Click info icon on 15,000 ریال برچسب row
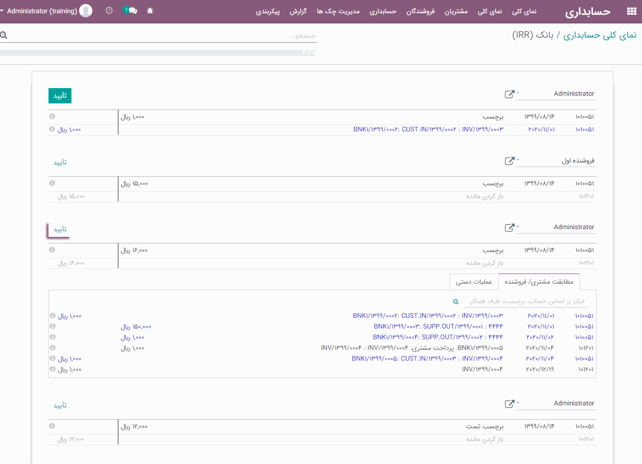642x464 pixels. click(52, 183)
